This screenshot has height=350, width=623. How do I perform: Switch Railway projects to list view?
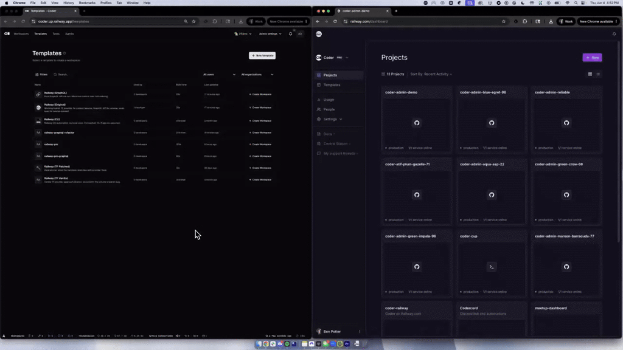click(598, 74)
